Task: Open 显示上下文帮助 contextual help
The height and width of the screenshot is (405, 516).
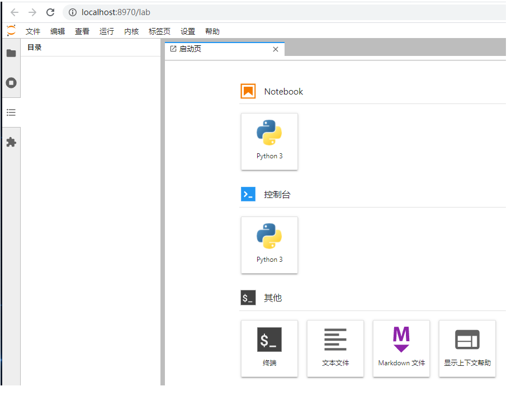Action: click(467, 349)
